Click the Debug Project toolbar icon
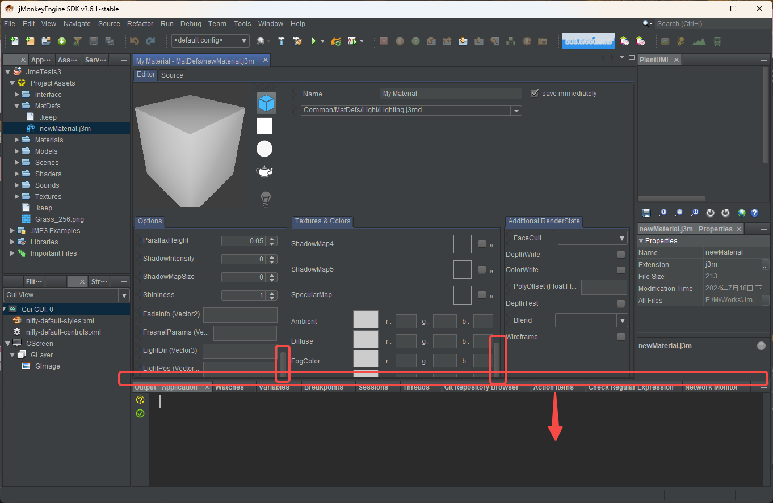Viewport: 773px width, 503px height. pyautogui.click(x=335, y=41)
